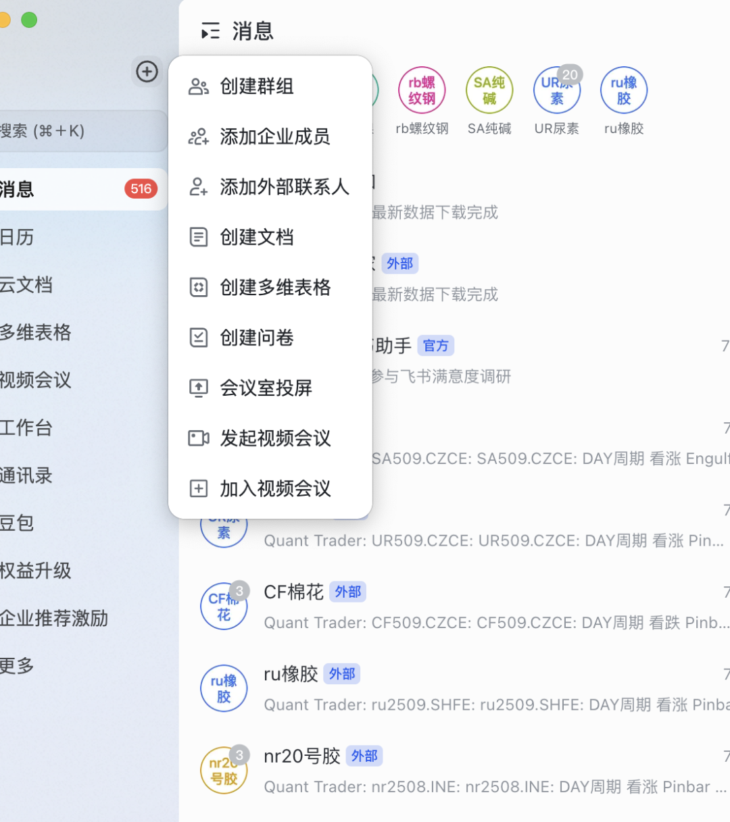This screenshot has height=822, width=730.
Task: Open the ru橡胶 pinned chat avatar
Action: 624,91
